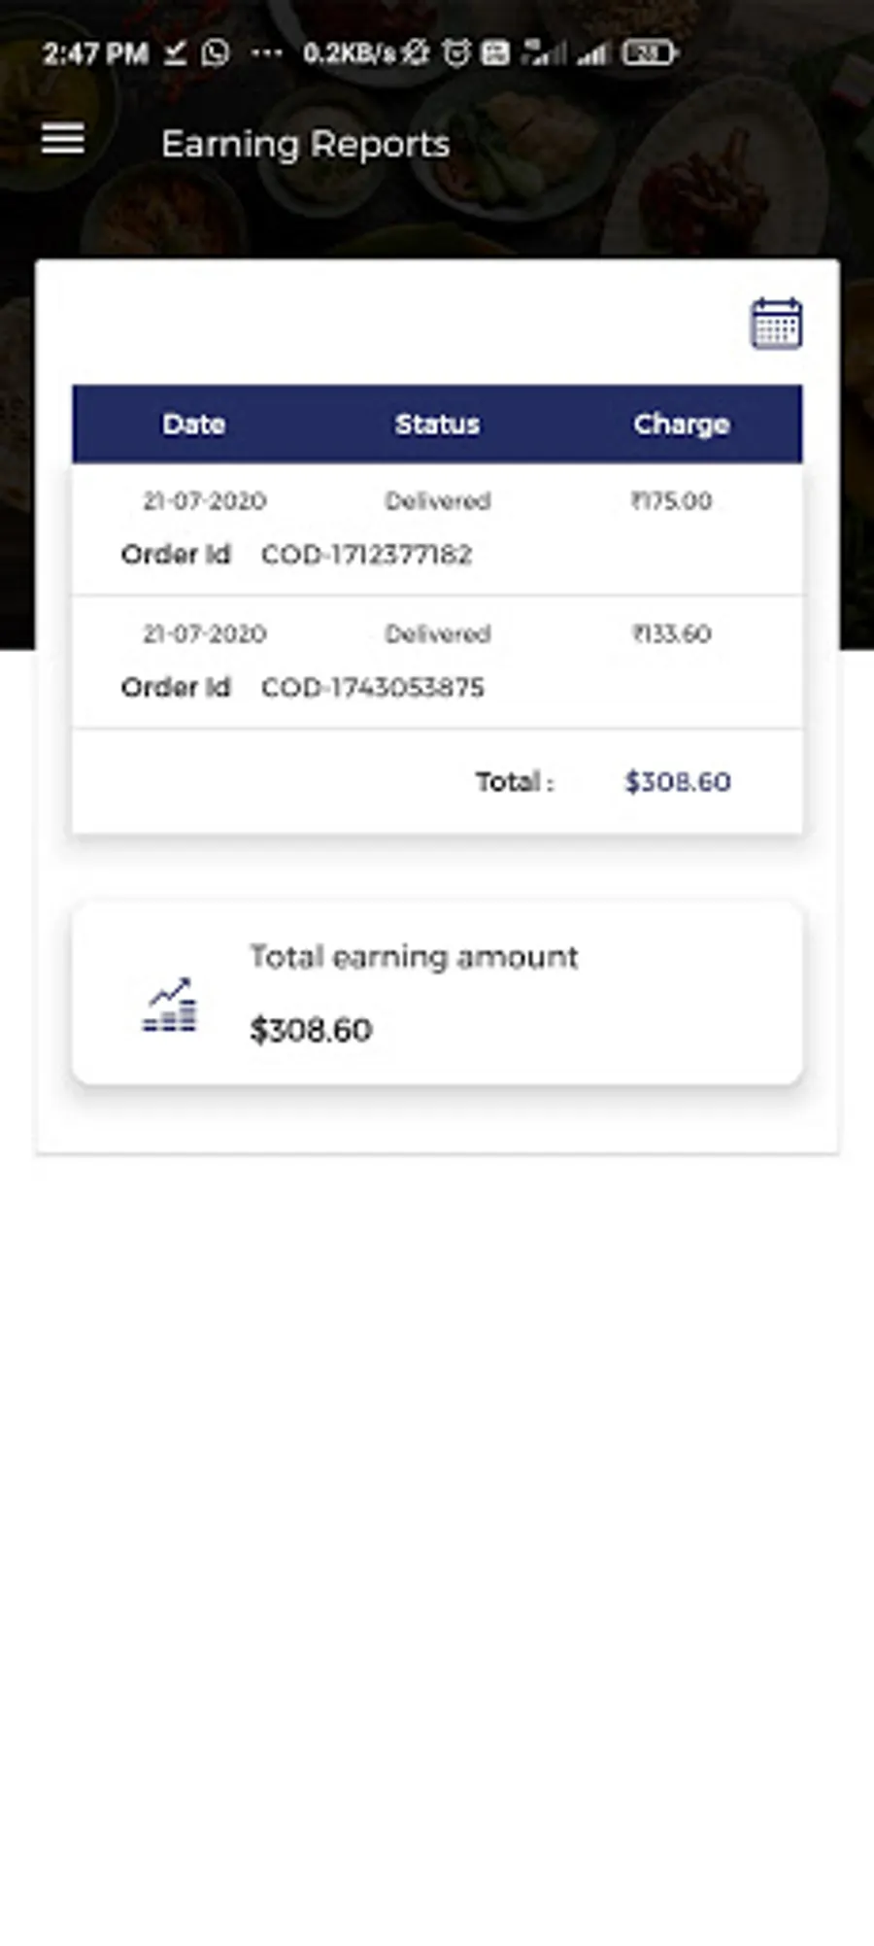This screenshot has width=874, height=1946.
Task: Tap the alarm clock status icon
Action: pos(455,52)
